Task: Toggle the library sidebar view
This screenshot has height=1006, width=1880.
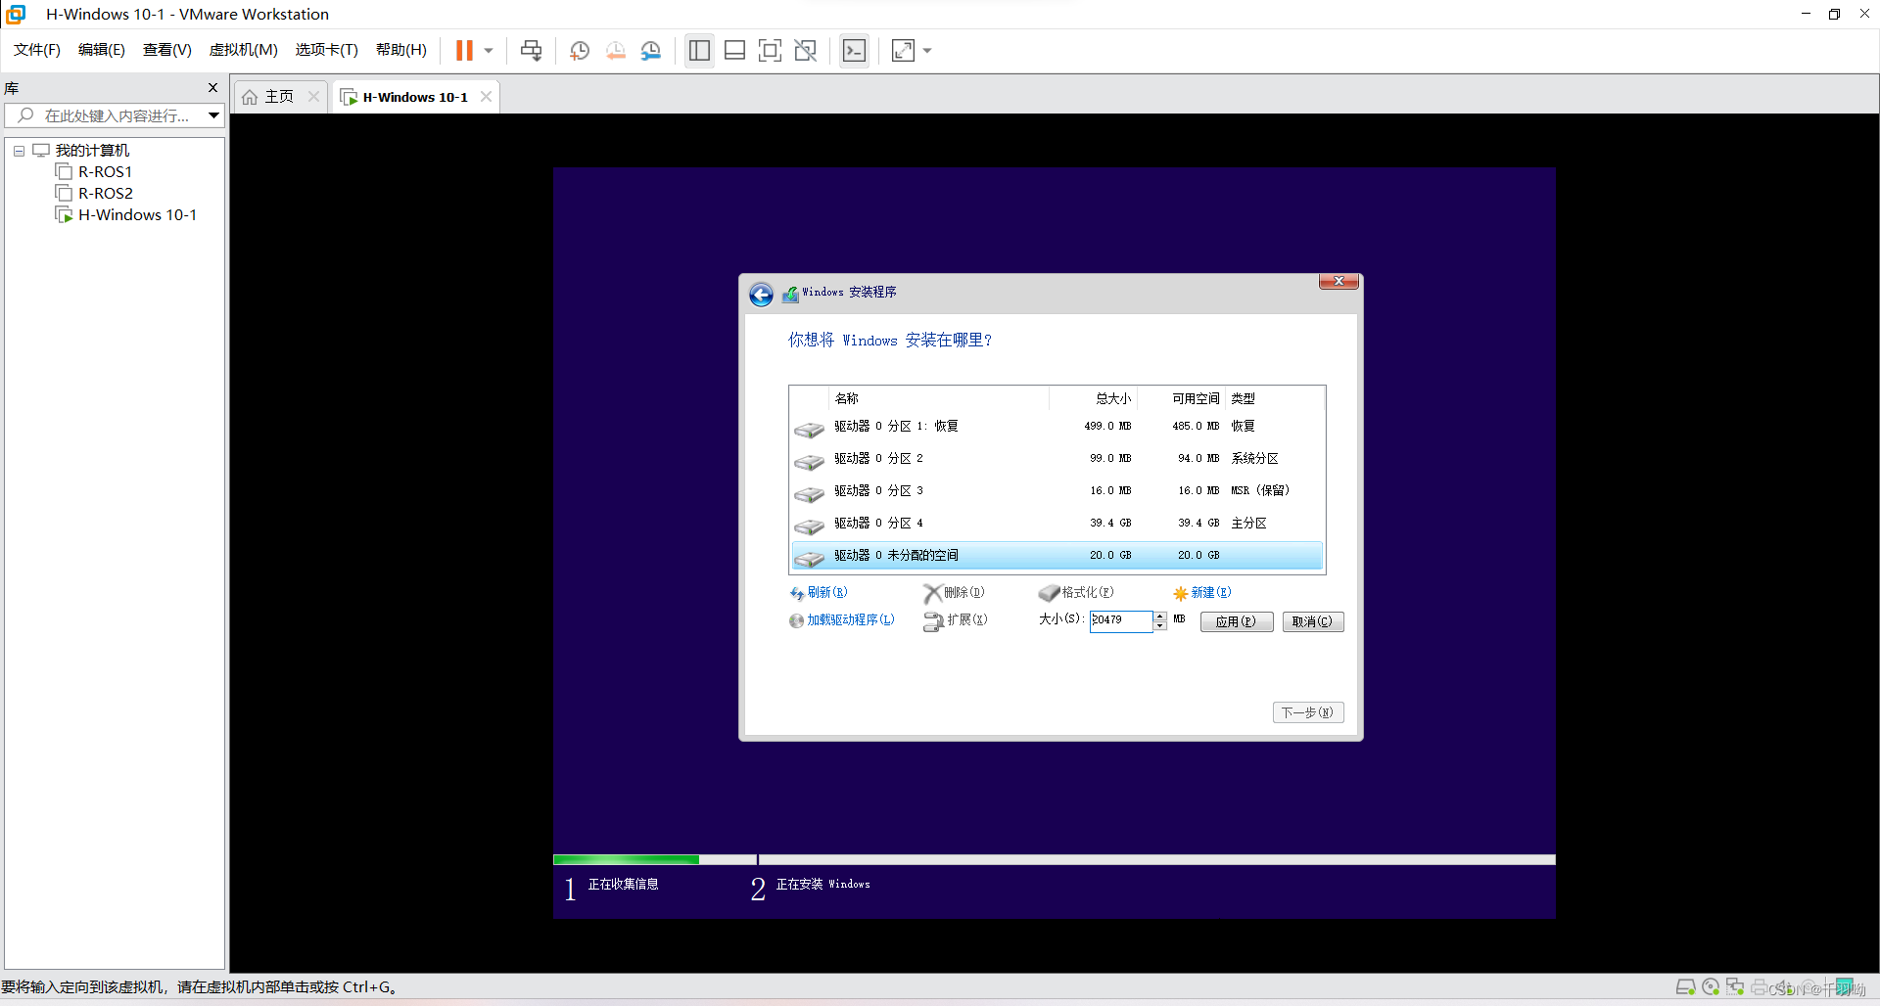Action: (699, 50)
